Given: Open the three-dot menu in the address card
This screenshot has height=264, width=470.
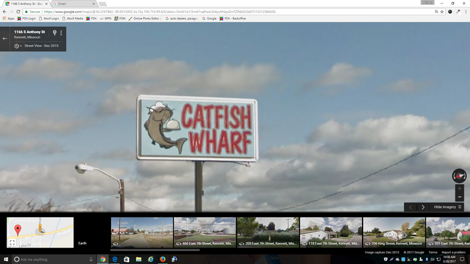Looking at the screenshot, I should click(61, 33).
